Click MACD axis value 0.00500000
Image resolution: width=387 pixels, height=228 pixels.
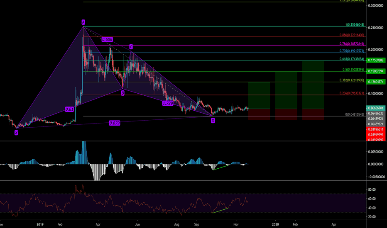(376, 152)
